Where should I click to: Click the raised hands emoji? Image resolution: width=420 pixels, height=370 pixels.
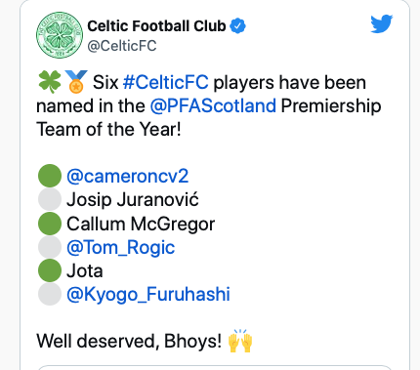(x=240, y=341)
